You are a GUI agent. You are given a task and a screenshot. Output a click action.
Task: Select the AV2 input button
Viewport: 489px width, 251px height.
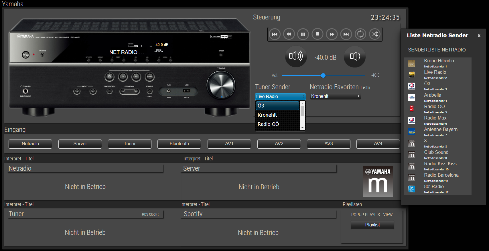point(279,144)
